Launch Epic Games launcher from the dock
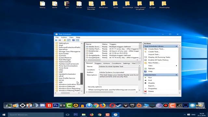The height and width of the screenshot is (117, 208). click(132, 105)
